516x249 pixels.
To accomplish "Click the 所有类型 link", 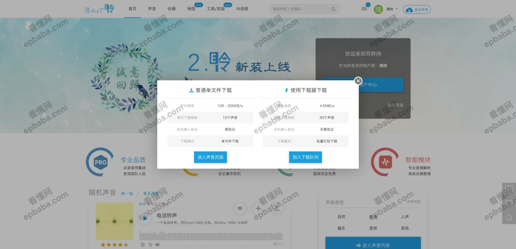I will [414, 202].
